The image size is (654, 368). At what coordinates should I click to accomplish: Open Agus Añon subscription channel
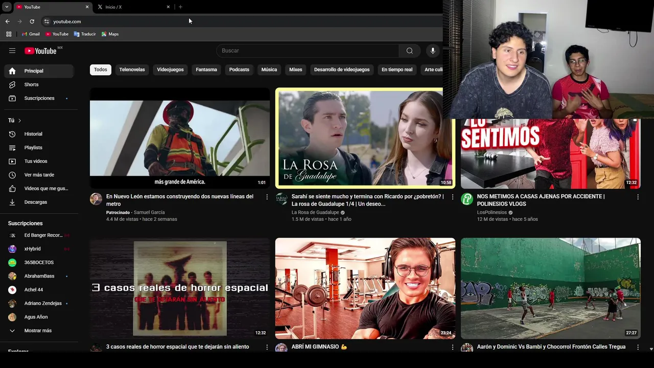click(39, 317)
